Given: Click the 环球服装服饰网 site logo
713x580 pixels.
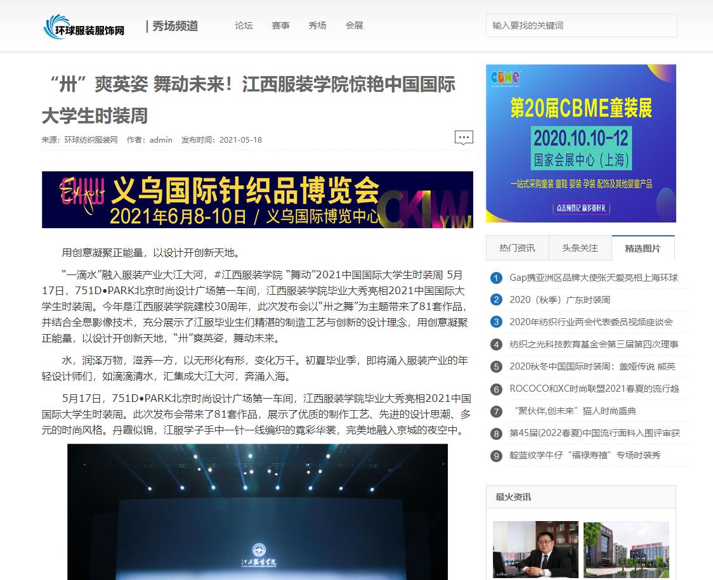Looking at the screenshot, I should (84, 27).
